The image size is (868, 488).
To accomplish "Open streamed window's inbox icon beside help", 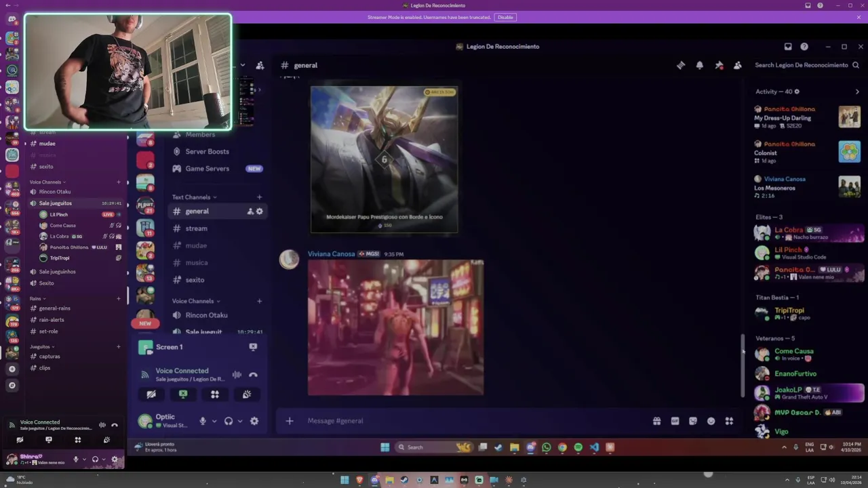I will click(x=788, y=47).
